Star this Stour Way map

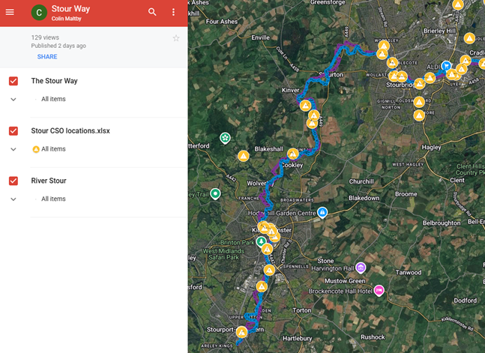tap(176, 38)
